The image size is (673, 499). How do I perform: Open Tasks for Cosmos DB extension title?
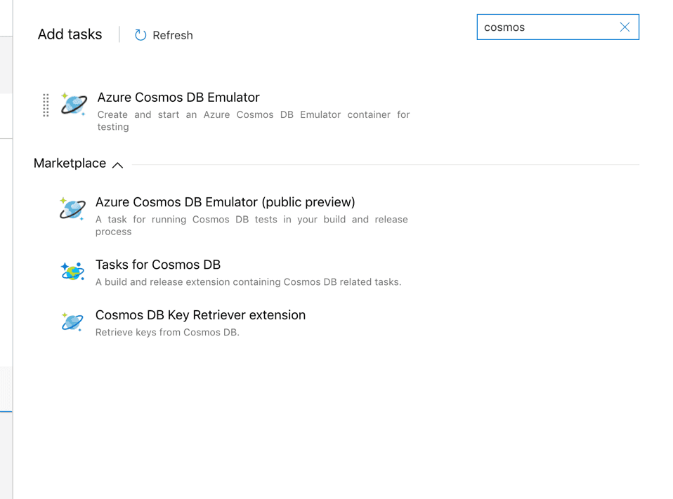(x=158, y=265)
